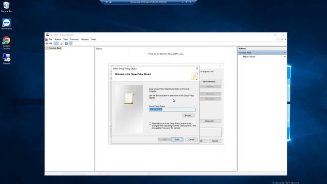Select Console Root in the tree

pyautogui.click(x=55, y=48)
